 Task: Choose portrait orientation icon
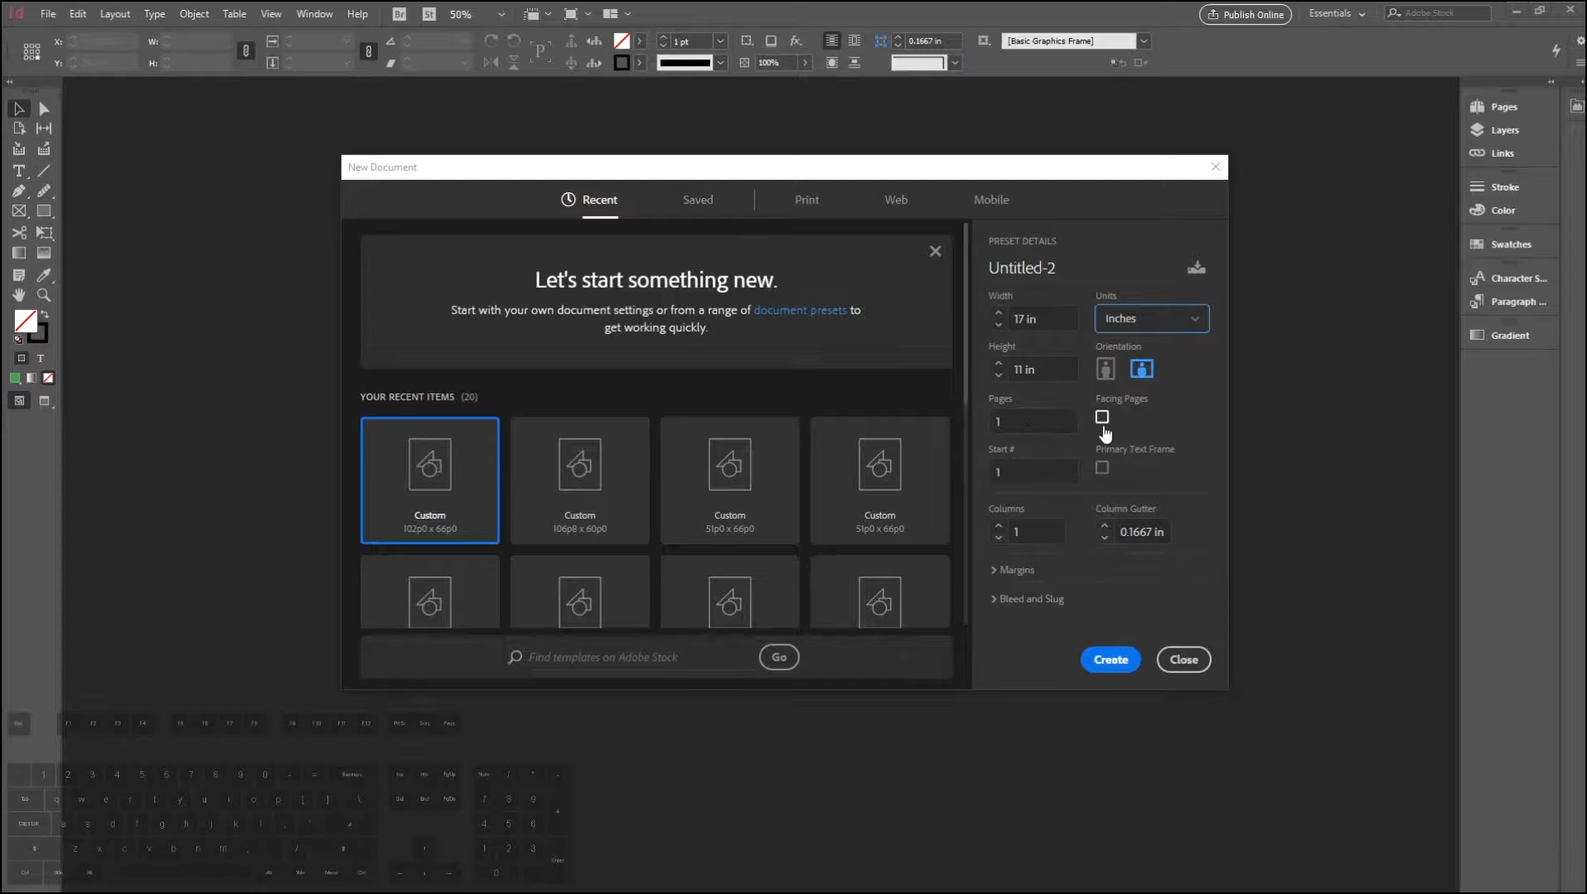1105,369
